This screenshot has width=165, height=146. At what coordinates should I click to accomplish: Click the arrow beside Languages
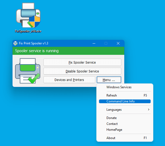tap(148, 110)
